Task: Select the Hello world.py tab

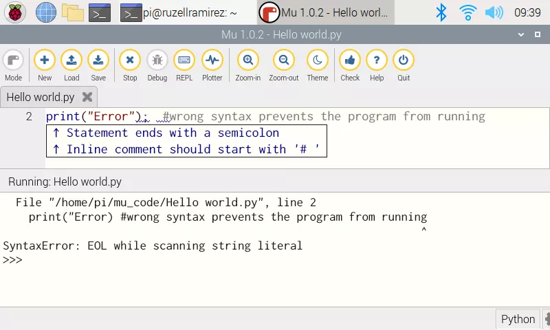Action: pyautogui.click(x=41, y=97)
